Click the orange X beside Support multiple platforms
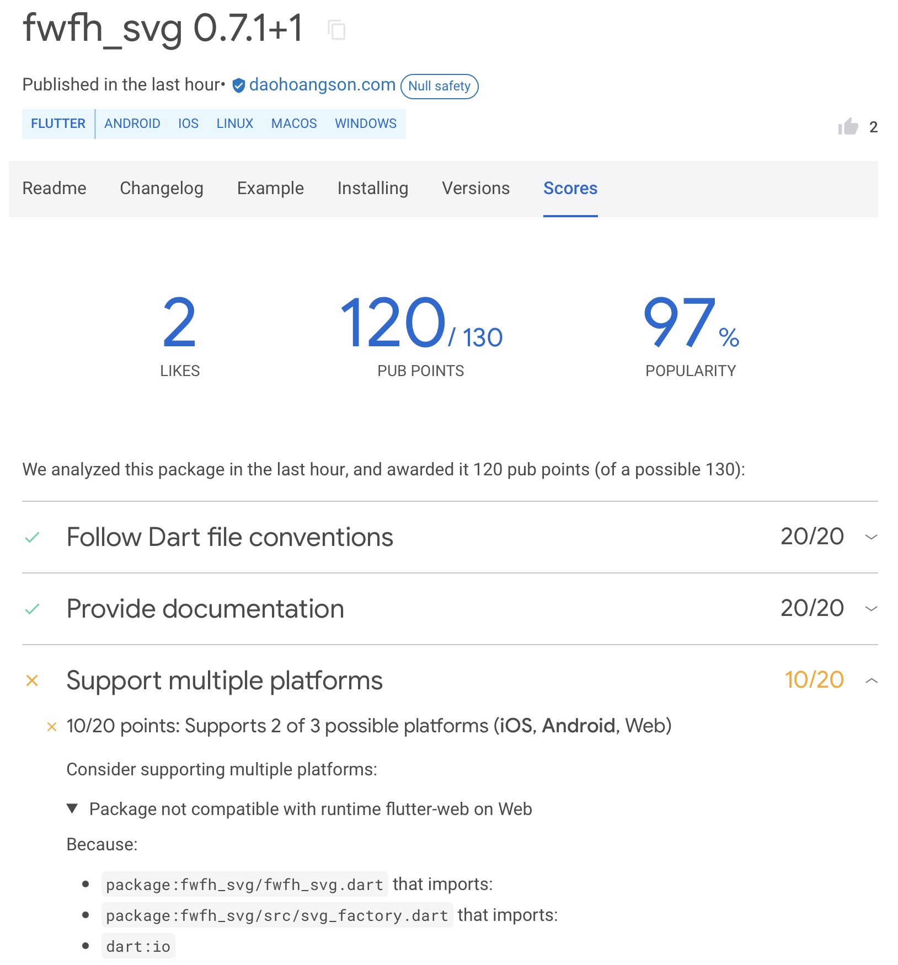898x965 pixels. [32, 680]
